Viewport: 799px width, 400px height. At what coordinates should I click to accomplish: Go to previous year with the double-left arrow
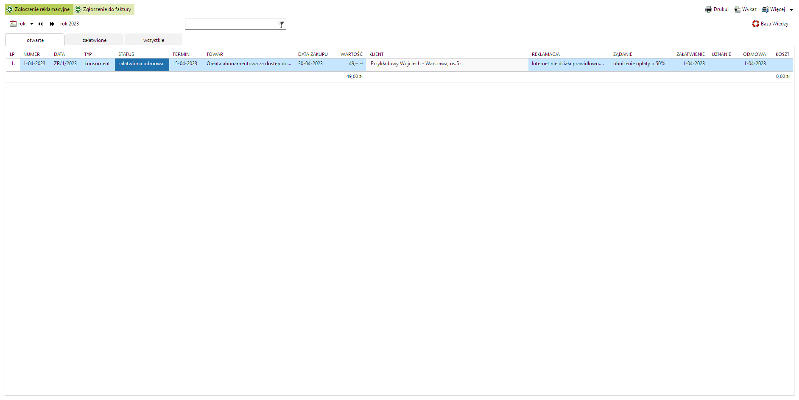[40, 24]
